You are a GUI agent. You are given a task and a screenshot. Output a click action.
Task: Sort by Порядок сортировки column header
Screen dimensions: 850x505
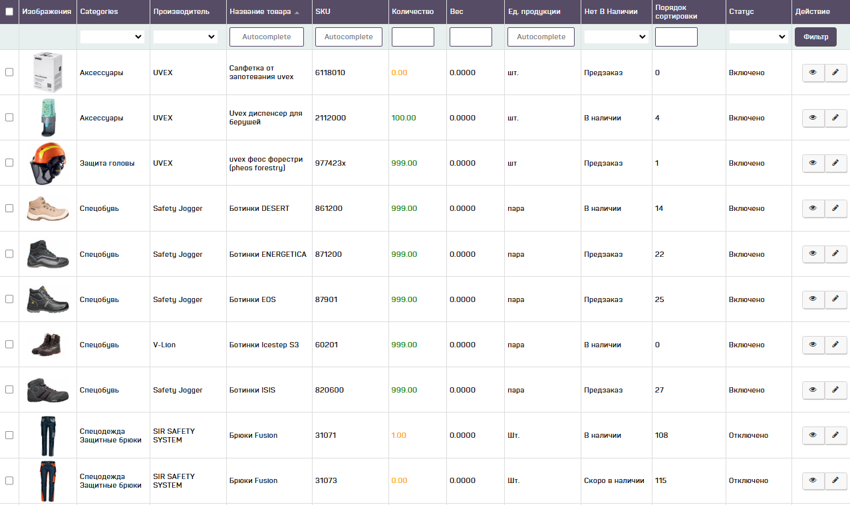pyautogui.click(x=676, y=11)
